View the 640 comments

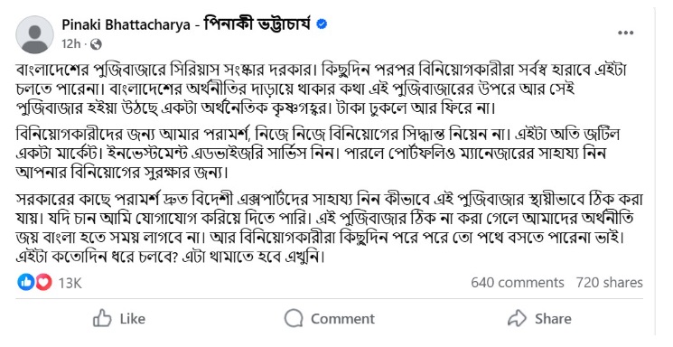click(518, 283)
